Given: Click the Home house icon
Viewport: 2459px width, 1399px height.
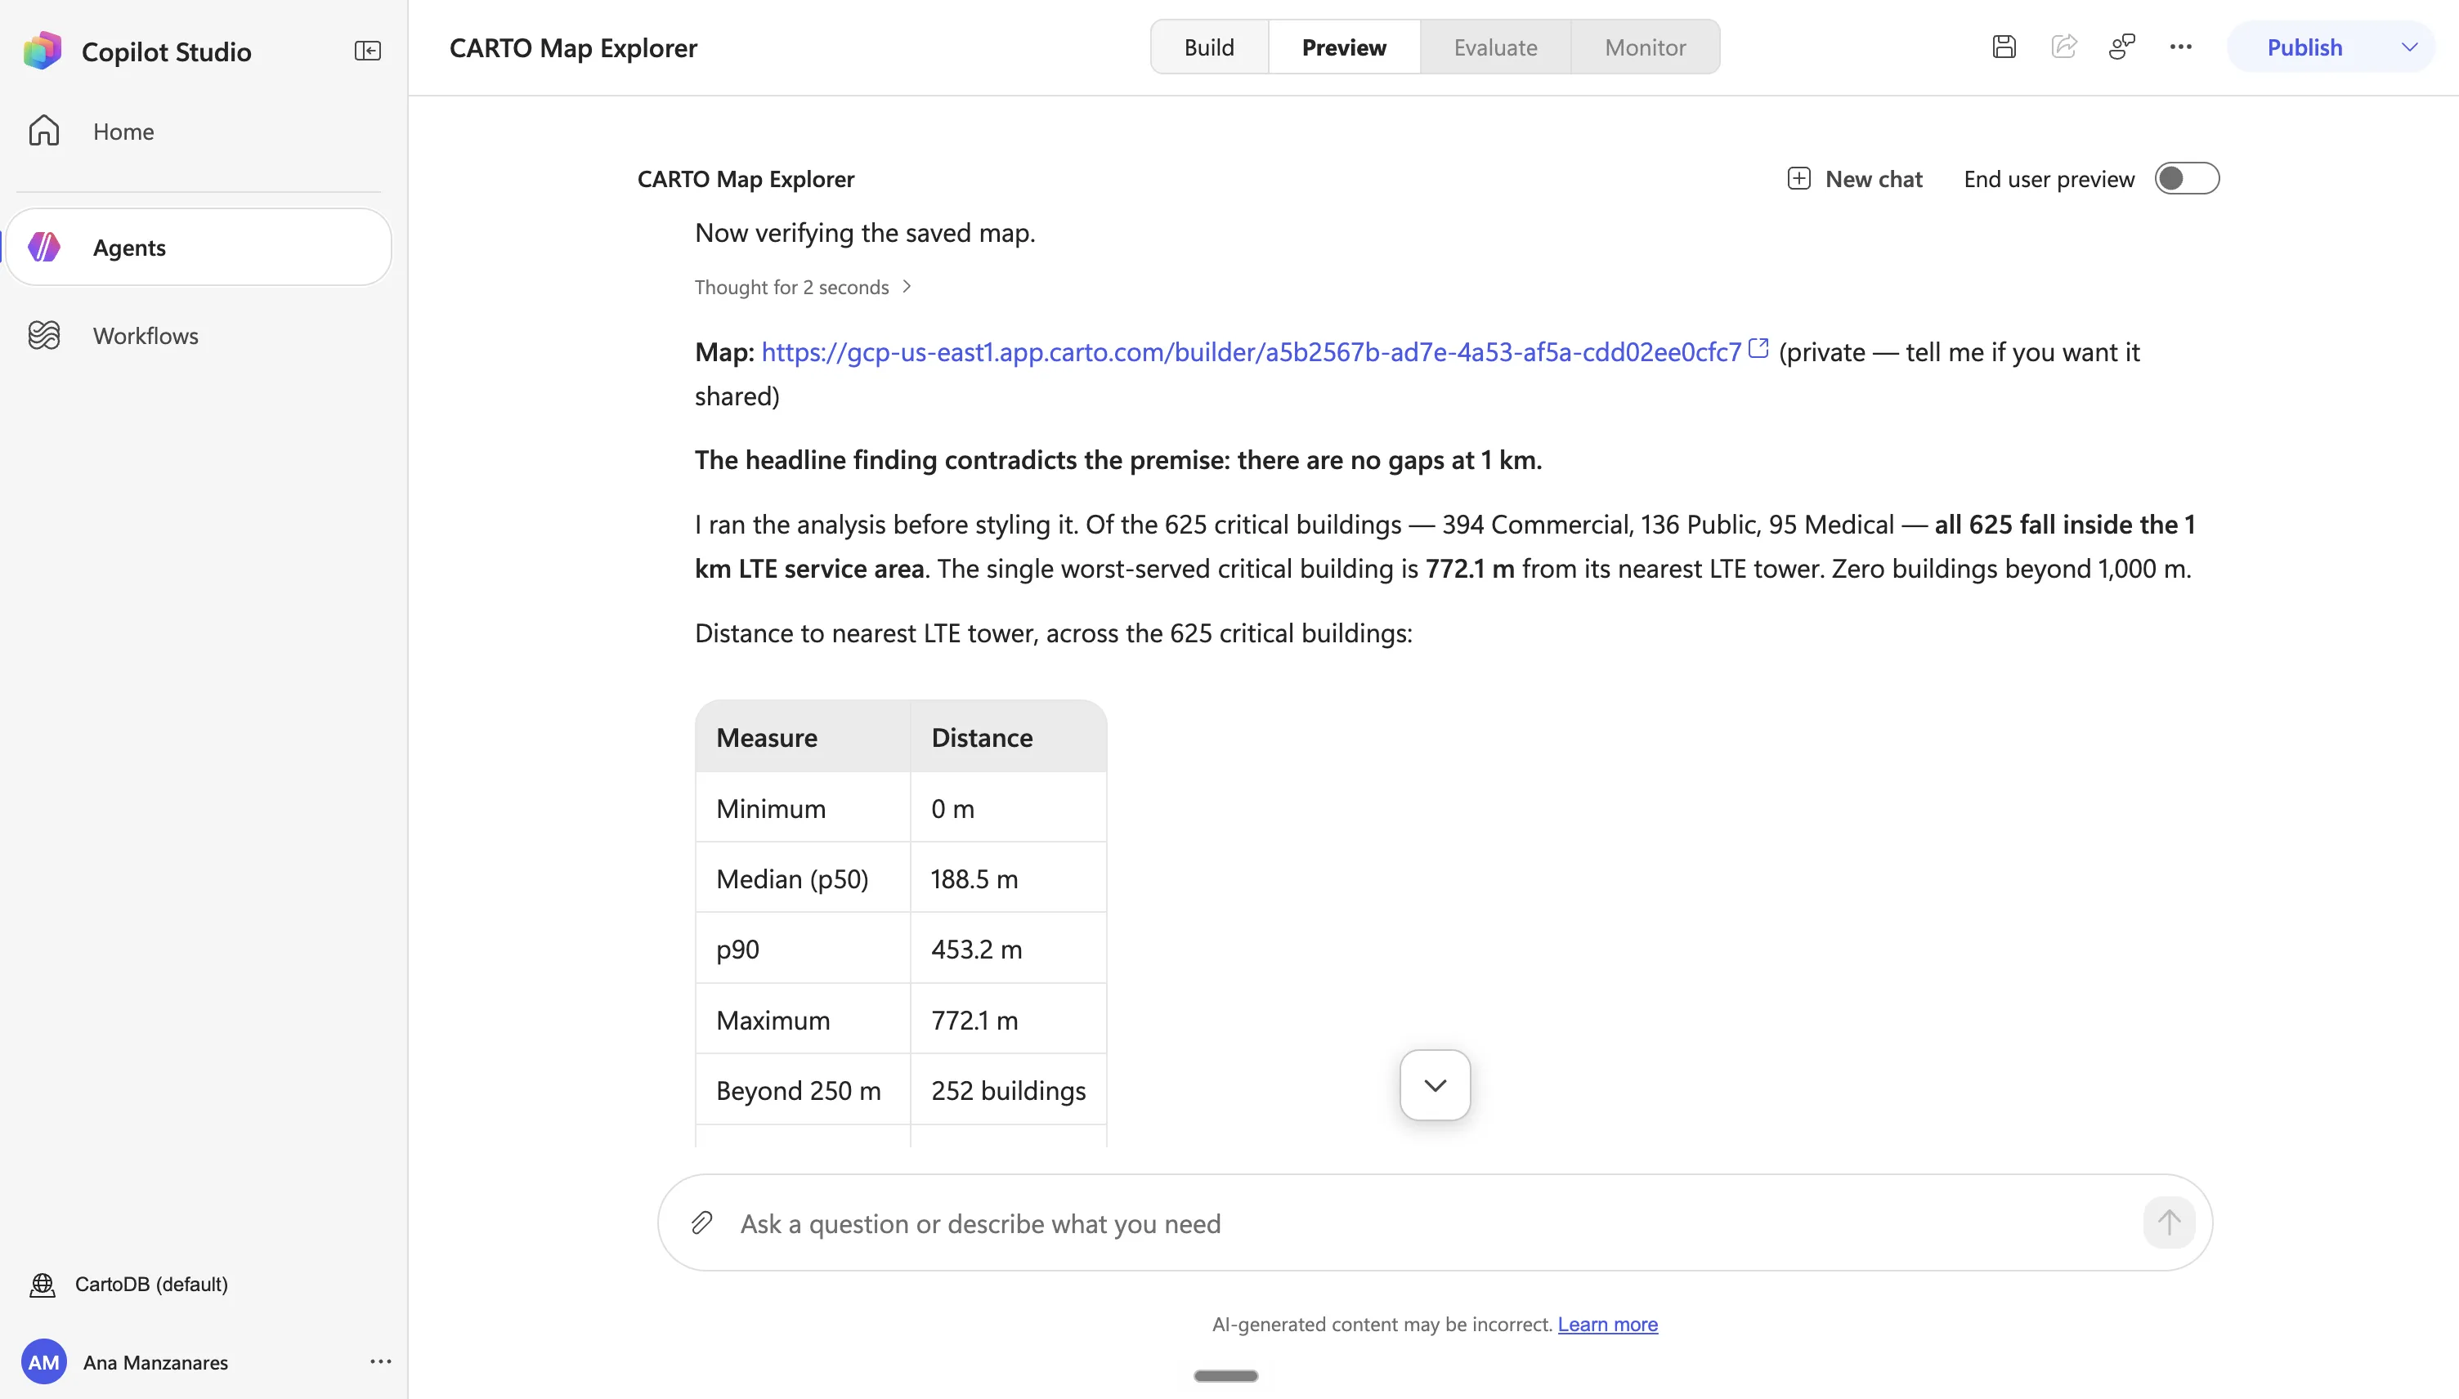Looking at the screenshot, I should [44, 131].
